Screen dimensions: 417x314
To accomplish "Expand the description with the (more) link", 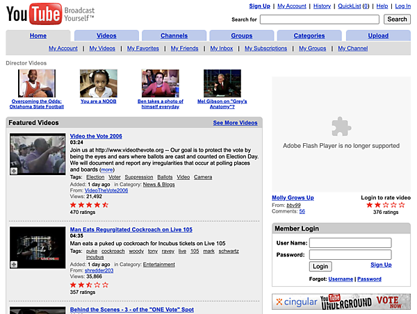I will pos(107,170).
